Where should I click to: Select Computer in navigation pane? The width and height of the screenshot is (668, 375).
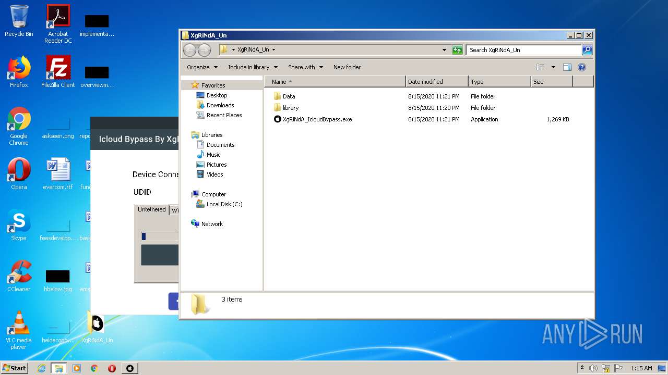tap(213, 194)
